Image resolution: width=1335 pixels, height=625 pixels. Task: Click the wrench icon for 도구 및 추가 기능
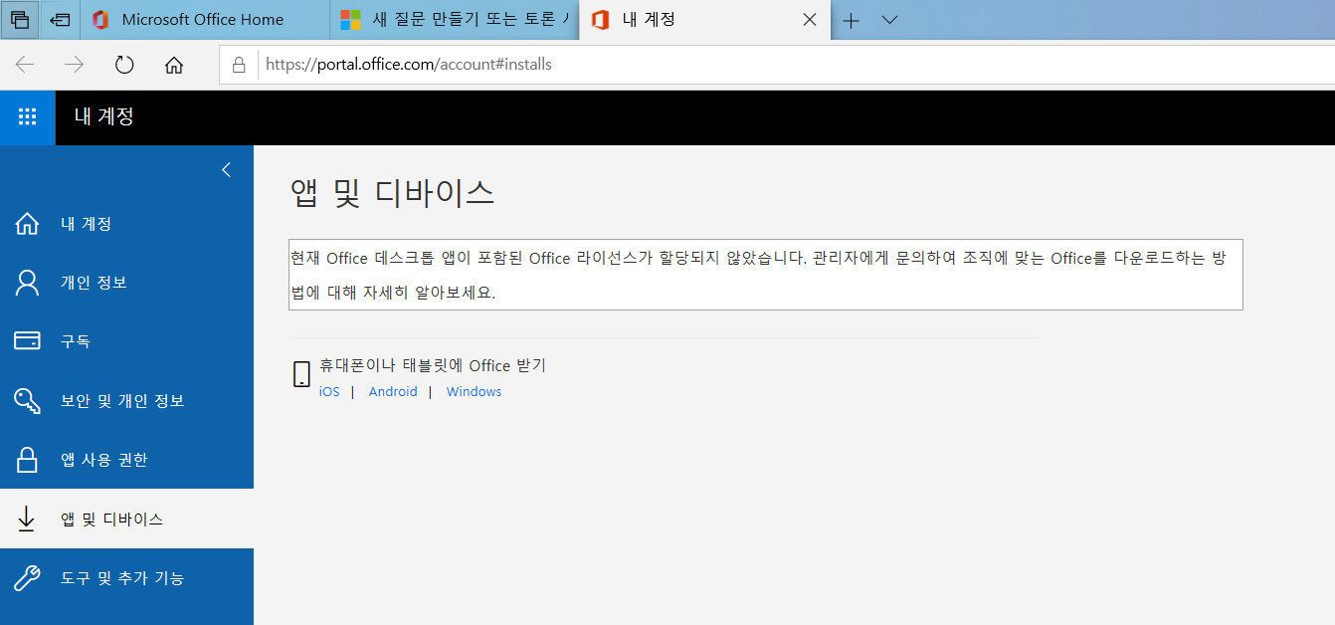pyautogui.click(x=27, y=578)
